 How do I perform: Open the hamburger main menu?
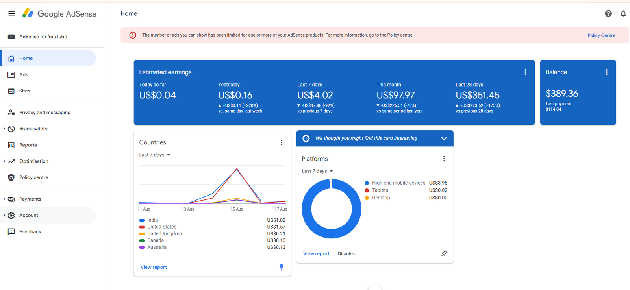(11, 13)
